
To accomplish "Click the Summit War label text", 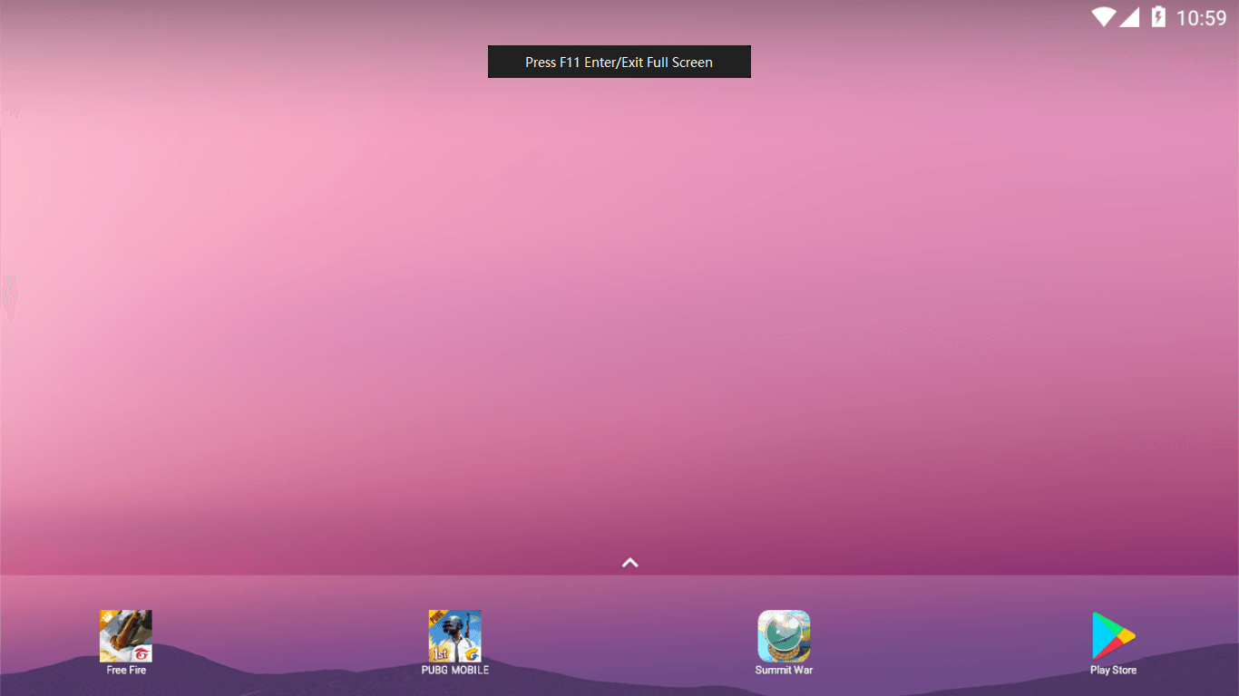I will point(785,671).
